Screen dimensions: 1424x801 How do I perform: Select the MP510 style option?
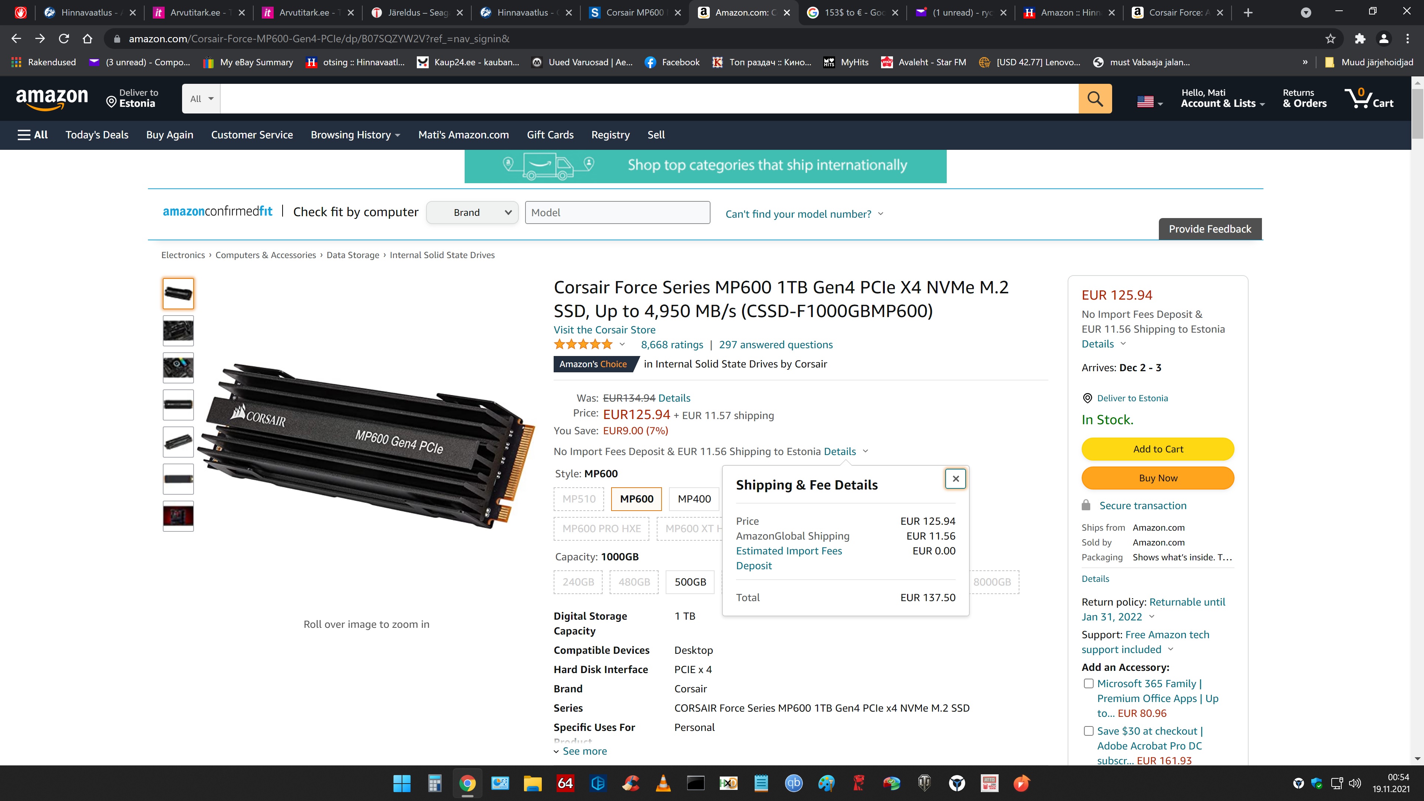[x=579, y=499]
